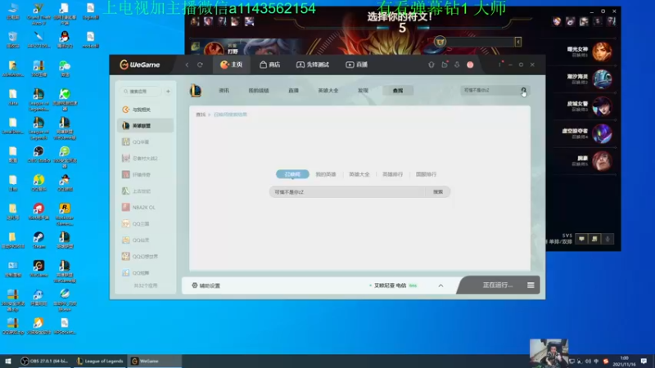
Task: Switch to League of Legends taskbar item
Action: tap(100, 361)
